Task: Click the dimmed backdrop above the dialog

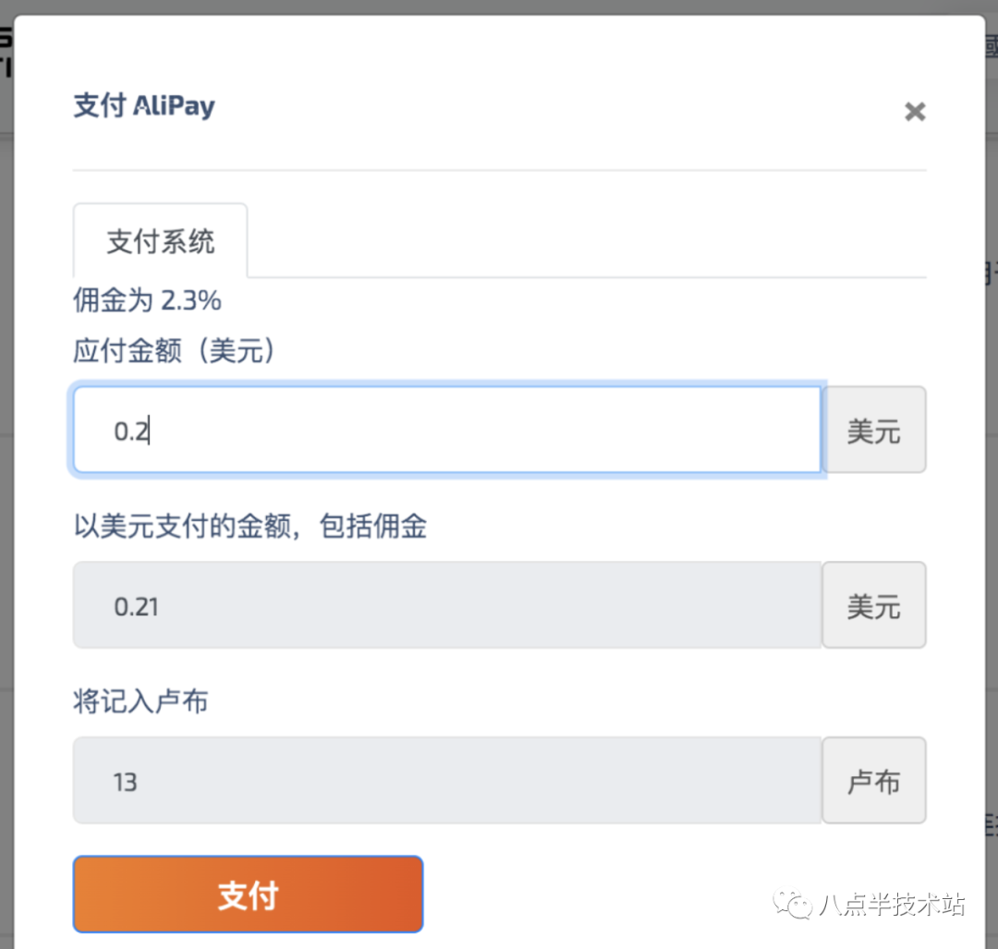Action: pyautogui.click(x=499, y=7)
